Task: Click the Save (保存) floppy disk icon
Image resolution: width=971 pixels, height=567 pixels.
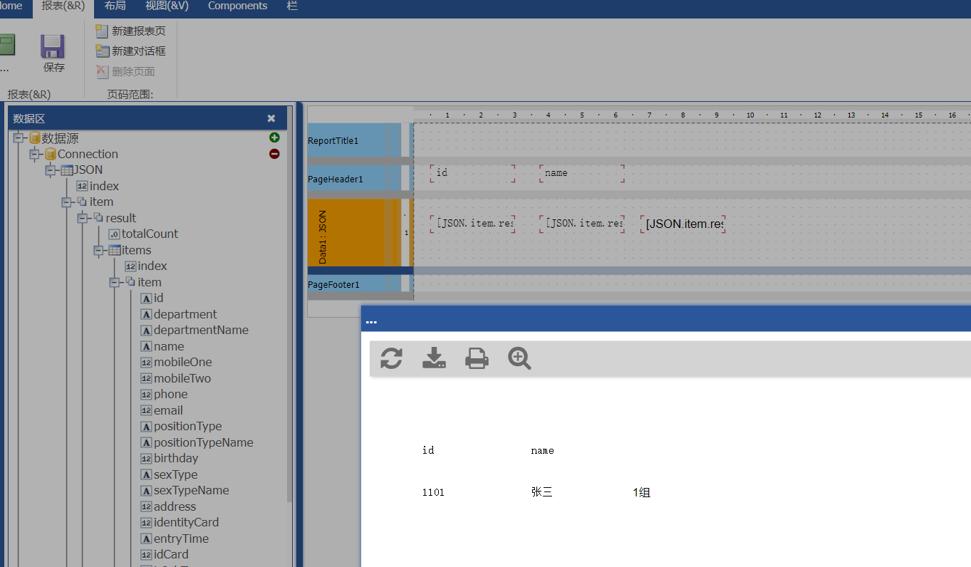Action: point(53,47)
